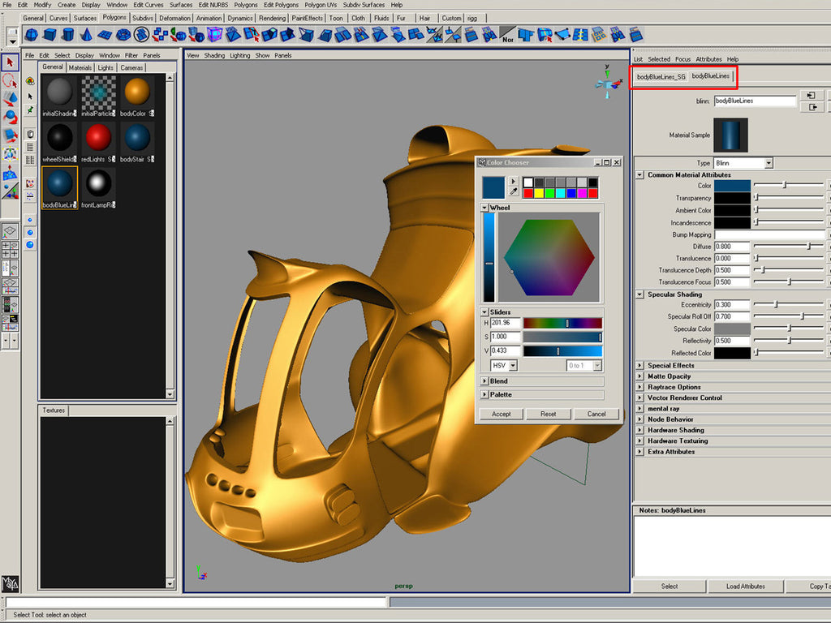Create a polygon cube from the shelf
The image size is (831, 623).
(x=50, y=34)
